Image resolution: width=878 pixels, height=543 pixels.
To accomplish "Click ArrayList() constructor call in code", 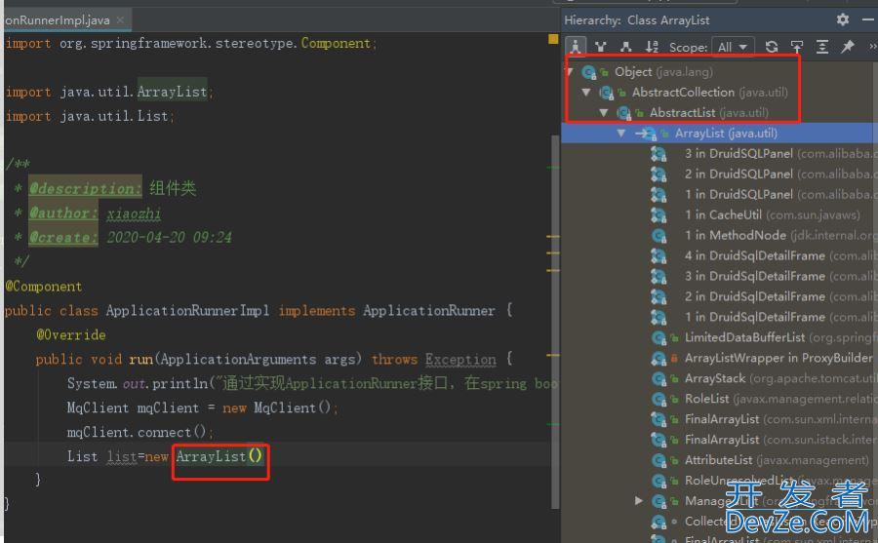I will (219, 456).
